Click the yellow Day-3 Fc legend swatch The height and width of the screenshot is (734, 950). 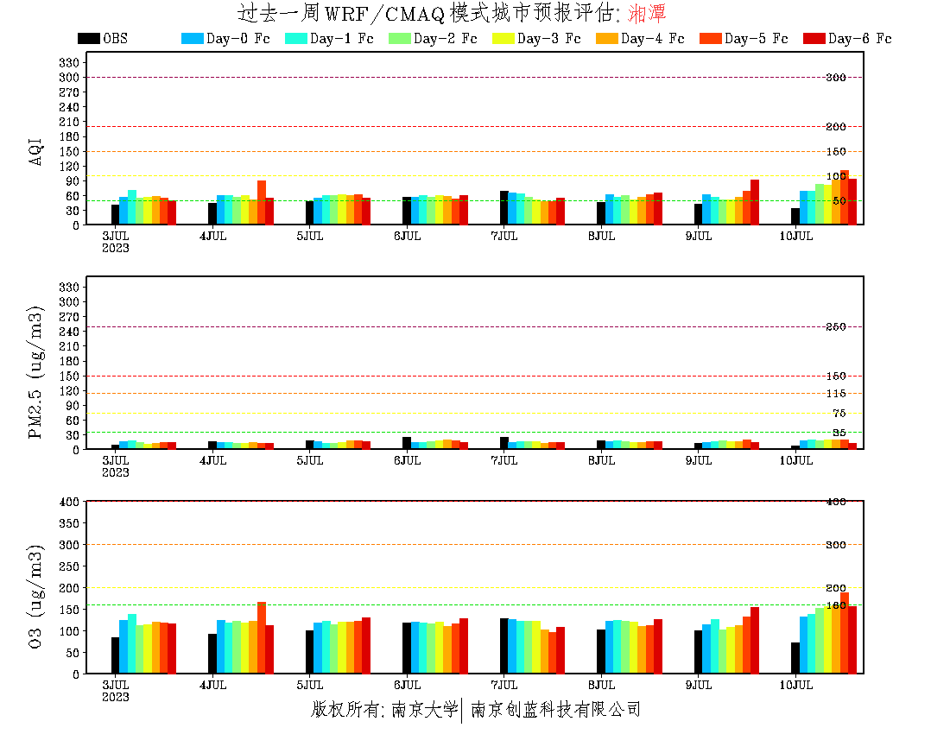503,38
